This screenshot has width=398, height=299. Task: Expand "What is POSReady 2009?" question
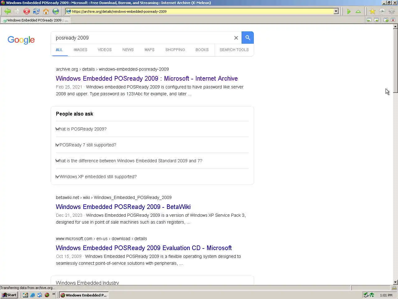(152, 129)
